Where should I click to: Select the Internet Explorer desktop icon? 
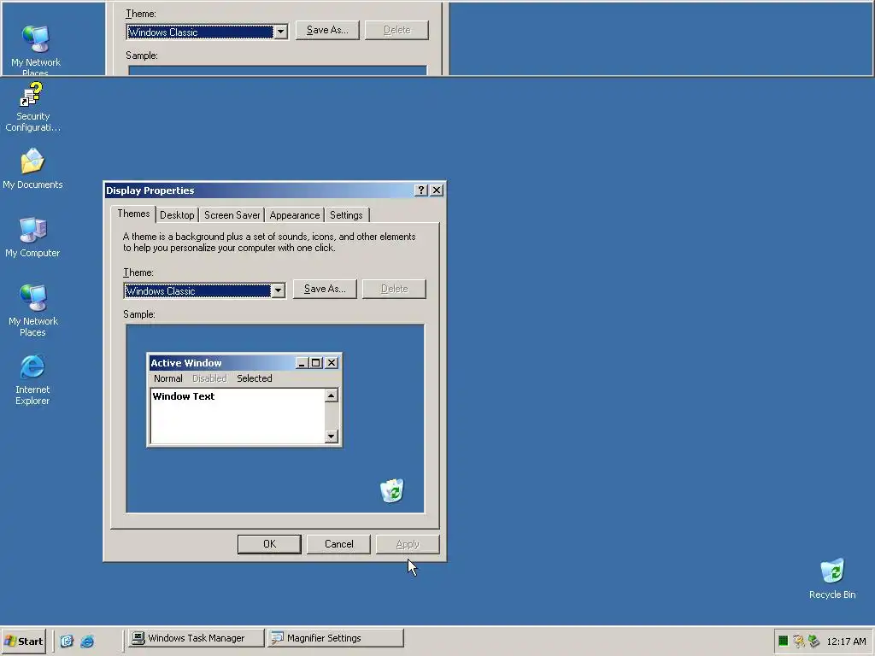(32, 379)
